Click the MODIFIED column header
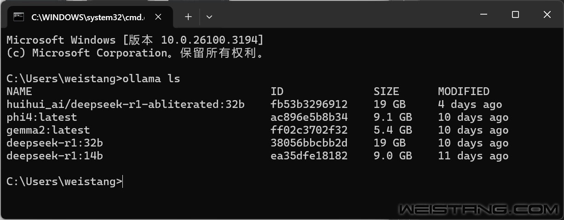 click(x=464, y=91)
